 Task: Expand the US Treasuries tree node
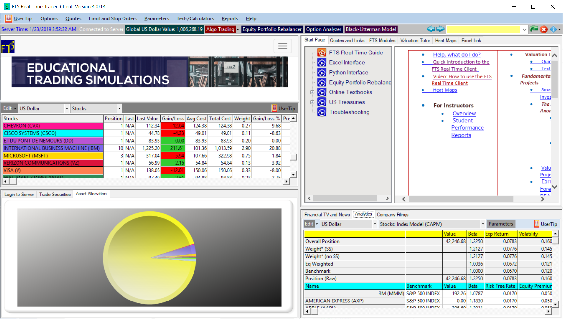pos(312,102)
